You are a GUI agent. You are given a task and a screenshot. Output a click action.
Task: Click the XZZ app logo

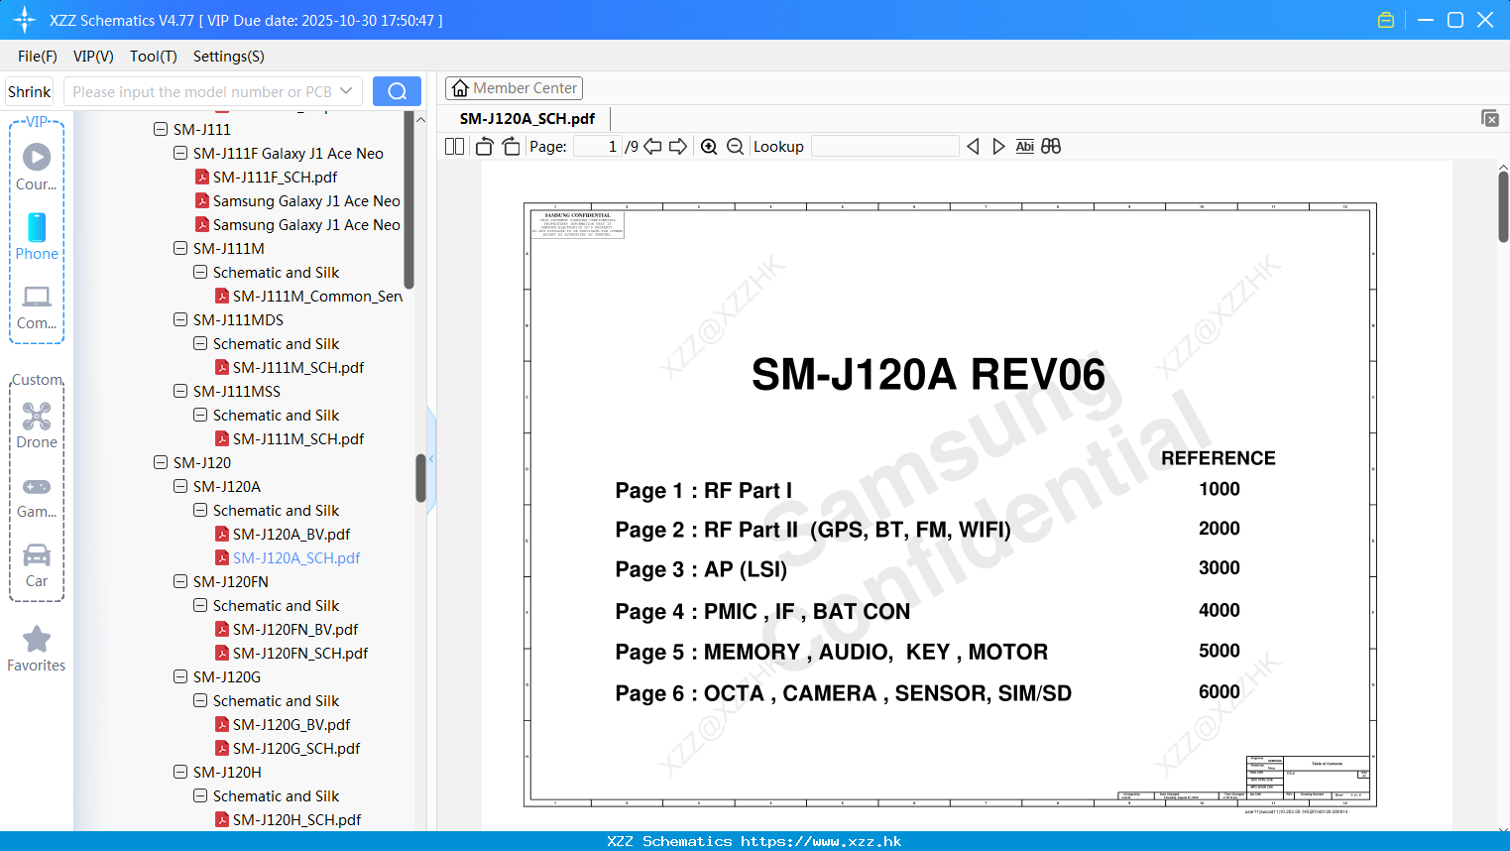click(25, 20)
